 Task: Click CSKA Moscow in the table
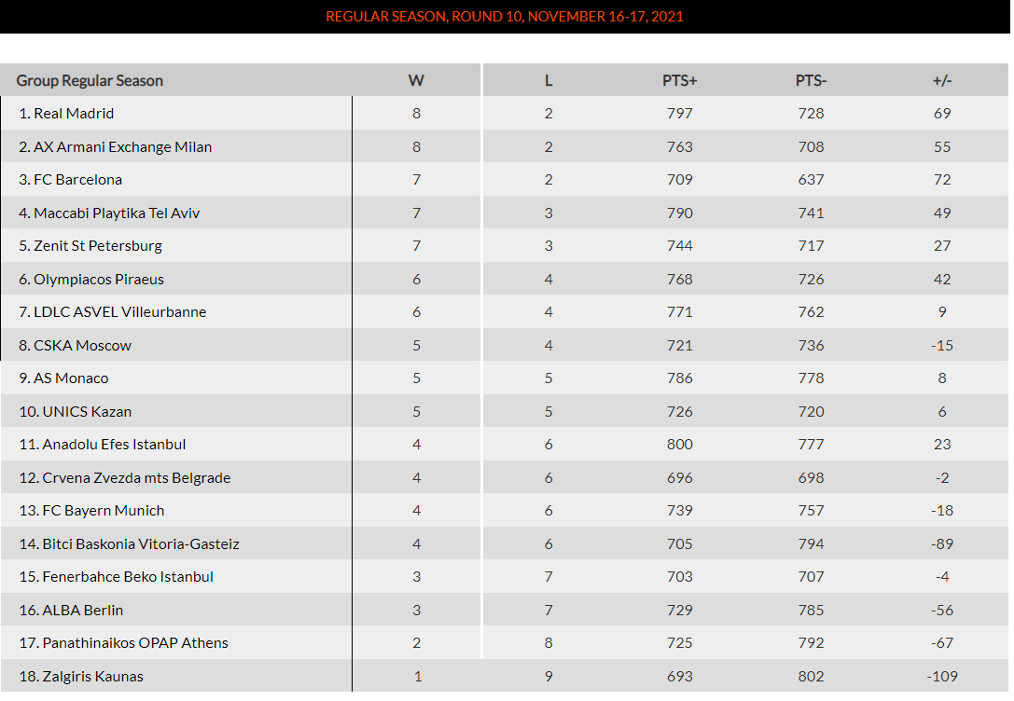click(x=82, y=346)
